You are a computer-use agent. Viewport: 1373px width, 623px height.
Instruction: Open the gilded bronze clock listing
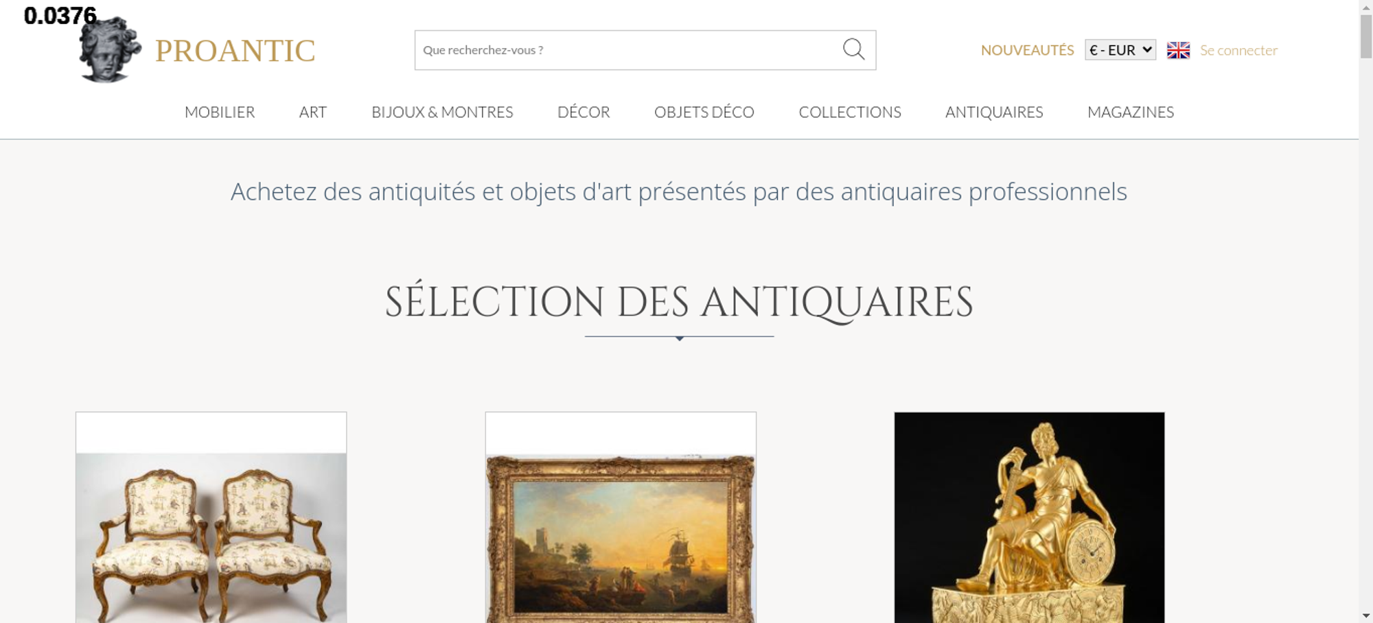1029,517
